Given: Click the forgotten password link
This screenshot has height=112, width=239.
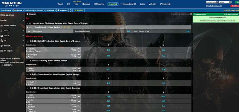Looking at the screenshot, I should click(214, 6).
